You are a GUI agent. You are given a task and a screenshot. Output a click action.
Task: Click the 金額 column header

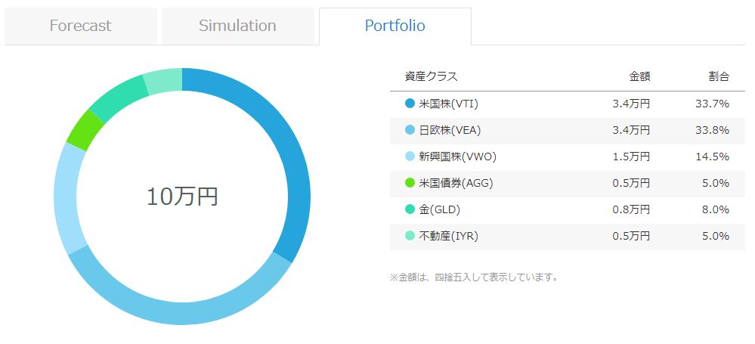point(639,76)
